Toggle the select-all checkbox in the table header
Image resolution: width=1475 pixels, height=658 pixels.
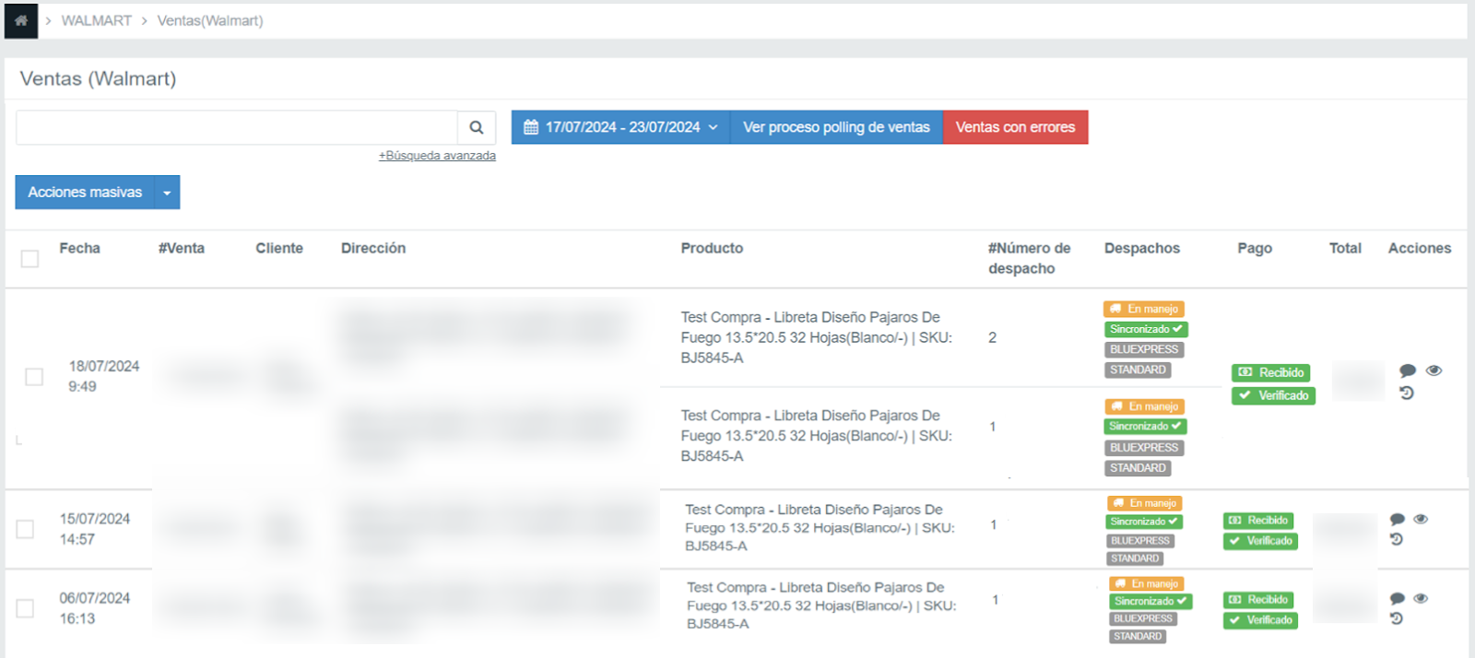[x=29, y=259]
